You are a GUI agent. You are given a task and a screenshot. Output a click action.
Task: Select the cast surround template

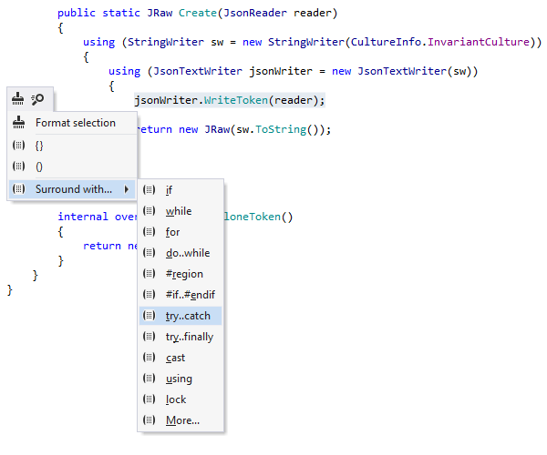point(175,358)
